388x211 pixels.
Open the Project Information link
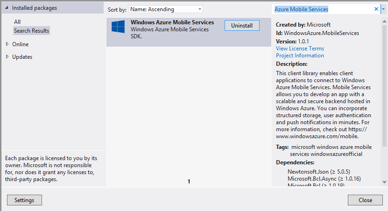point(300,56)
